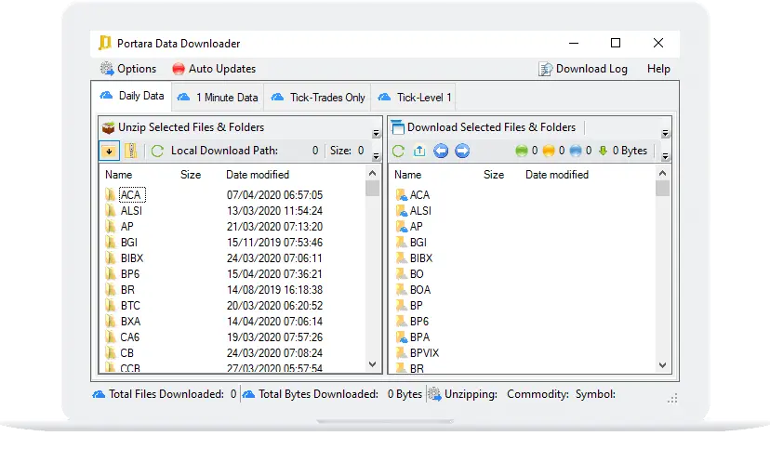The height and width of the screenshot is (449, 770).
Task: Sort remote list by Size column
Action: pyautogui.click(x=494, y=175)
